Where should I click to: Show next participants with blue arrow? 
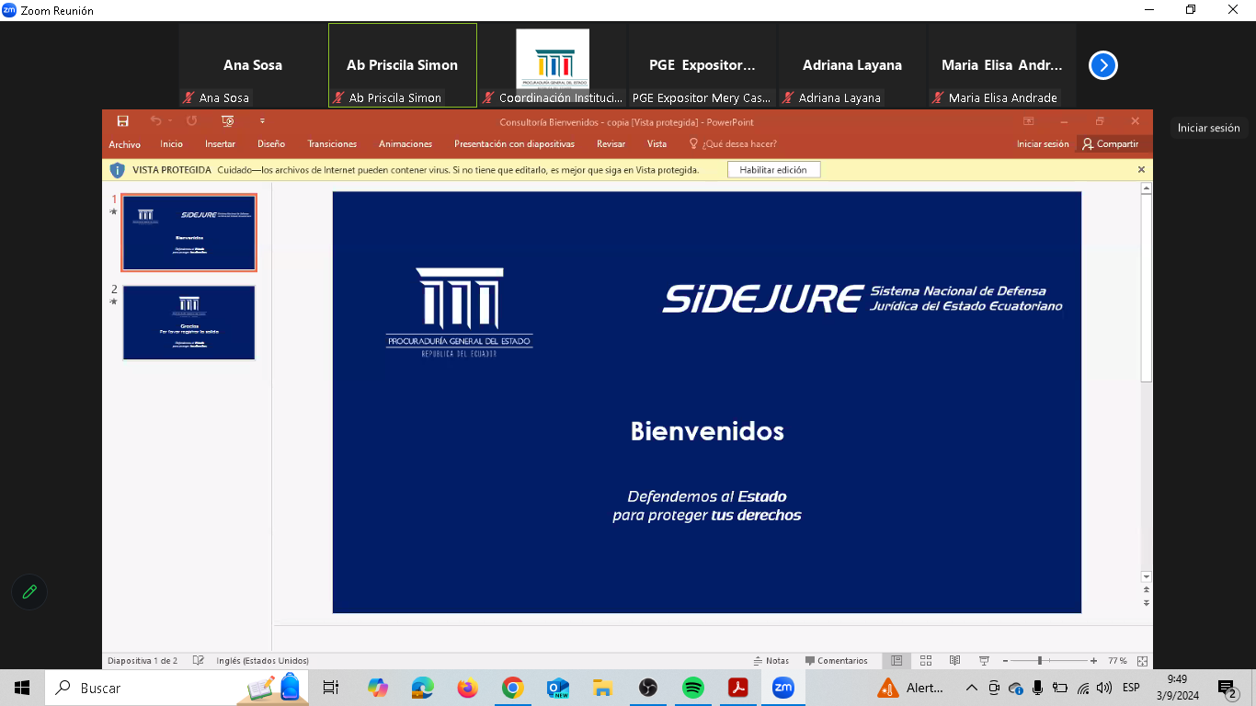(x=1102, y=65)
